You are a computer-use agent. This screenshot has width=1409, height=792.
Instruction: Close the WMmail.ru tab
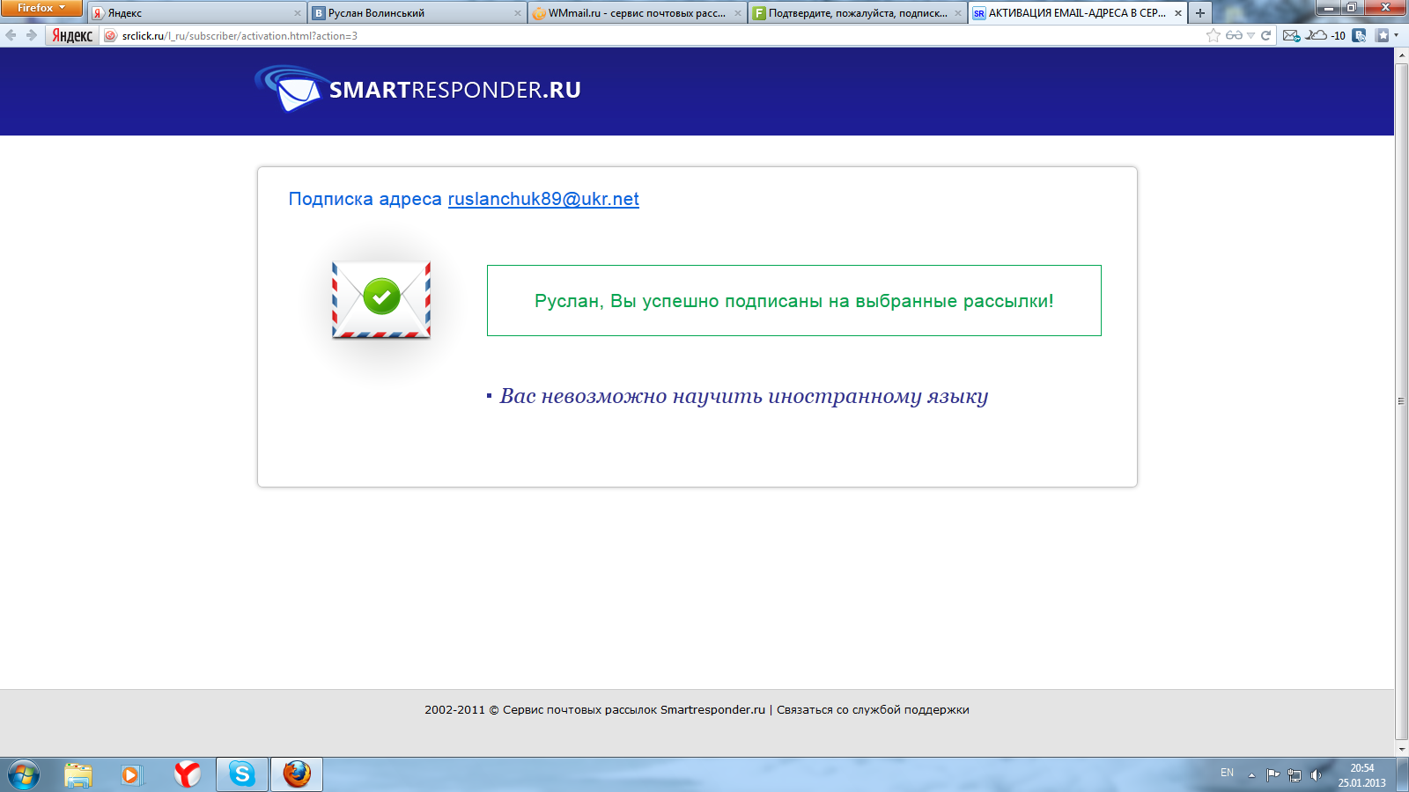(x=738, y=13)
